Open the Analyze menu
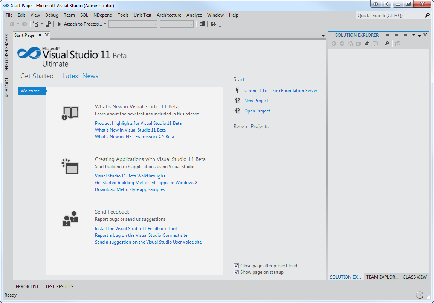 (194, 15)
